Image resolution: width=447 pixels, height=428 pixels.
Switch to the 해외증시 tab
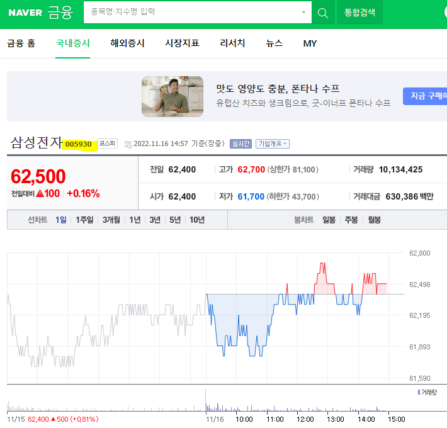point(127,43)
